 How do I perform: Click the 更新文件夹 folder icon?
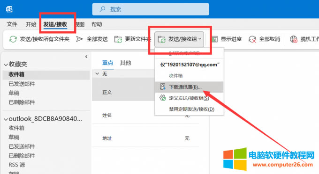click(x=118, y=39)
